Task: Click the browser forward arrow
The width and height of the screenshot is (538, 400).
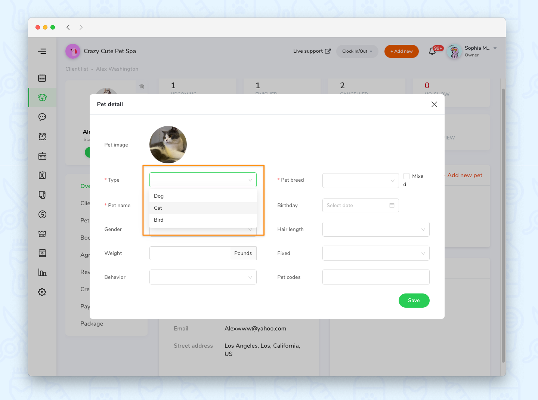Action: pyautogui.click(x=81, y=27)
